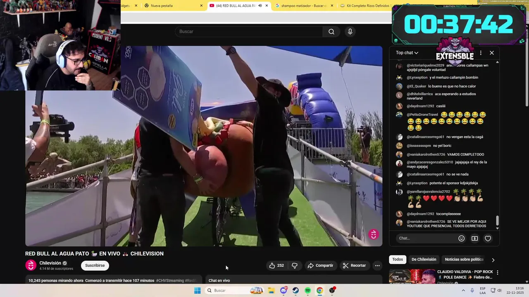Screen dimensions: 529x297
Task: Open more actions menu beside Recortar
Action: pos(377,266)
